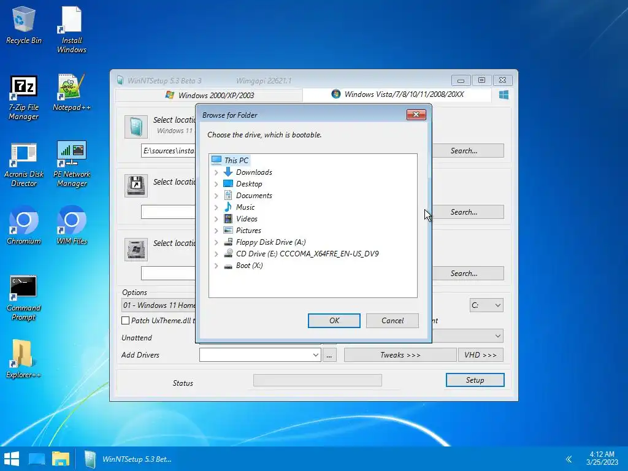Cancel the Browse for Folder dialog

pos(392,320)
